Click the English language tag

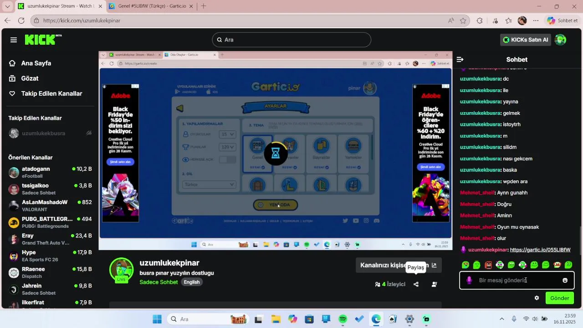192,282
